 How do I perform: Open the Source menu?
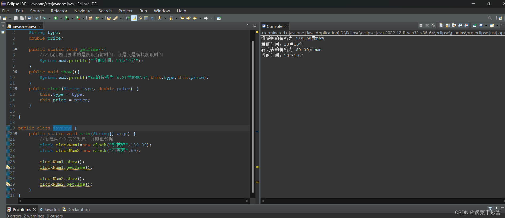[37, 11]
